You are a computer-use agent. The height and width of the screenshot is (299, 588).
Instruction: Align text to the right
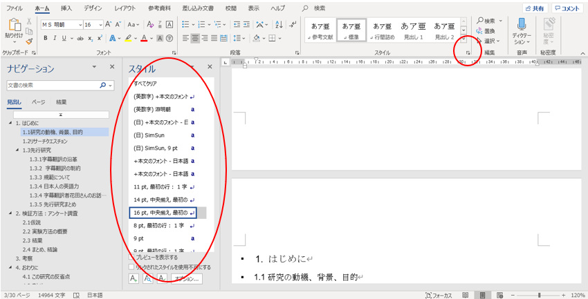point(205,38)
